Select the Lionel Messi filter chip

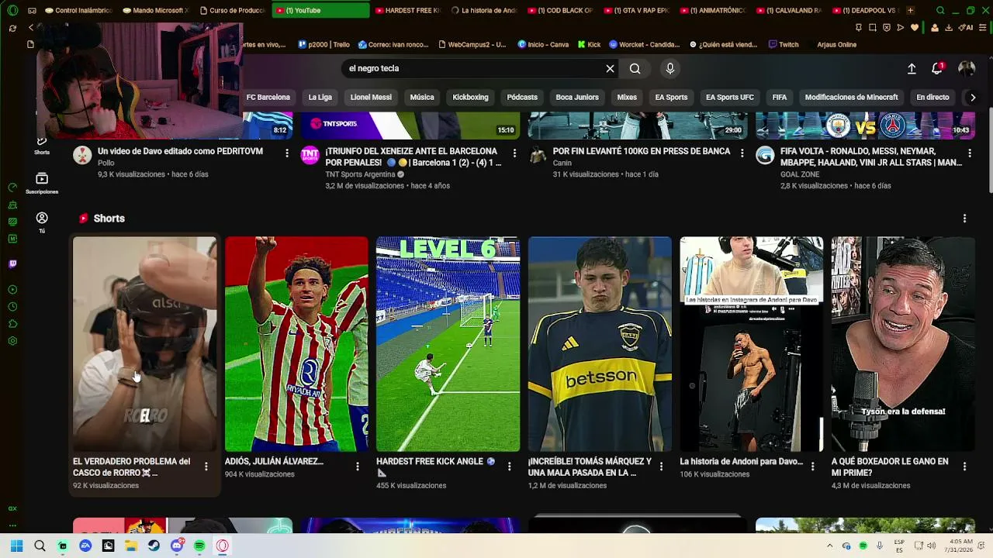pyautogui.click(x=371, y=97)
